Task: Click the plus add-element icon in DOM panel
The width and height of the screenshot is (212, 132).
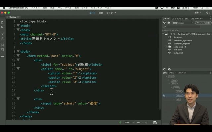Action: 164,96
